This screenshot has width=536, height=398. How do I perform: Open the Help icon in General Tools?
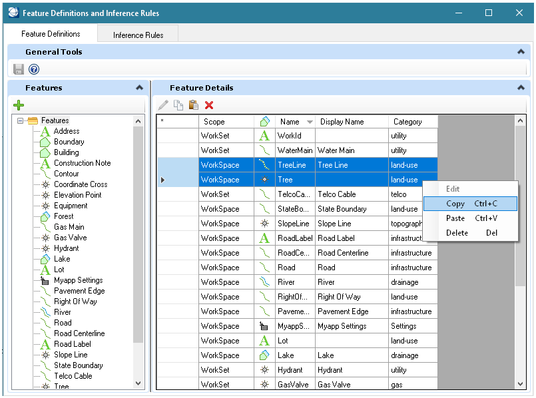(x=34, y=69)
